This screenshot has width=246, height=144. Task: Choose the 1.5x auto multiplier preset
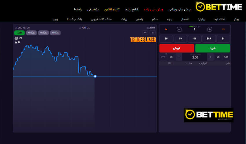pyautogui.click(x=226, y=57)
